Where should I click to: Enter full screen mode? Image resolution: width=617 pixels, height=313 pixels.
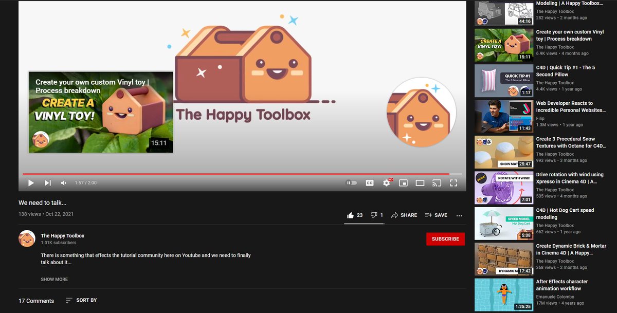pyautogui.click(x=453, y=182)
